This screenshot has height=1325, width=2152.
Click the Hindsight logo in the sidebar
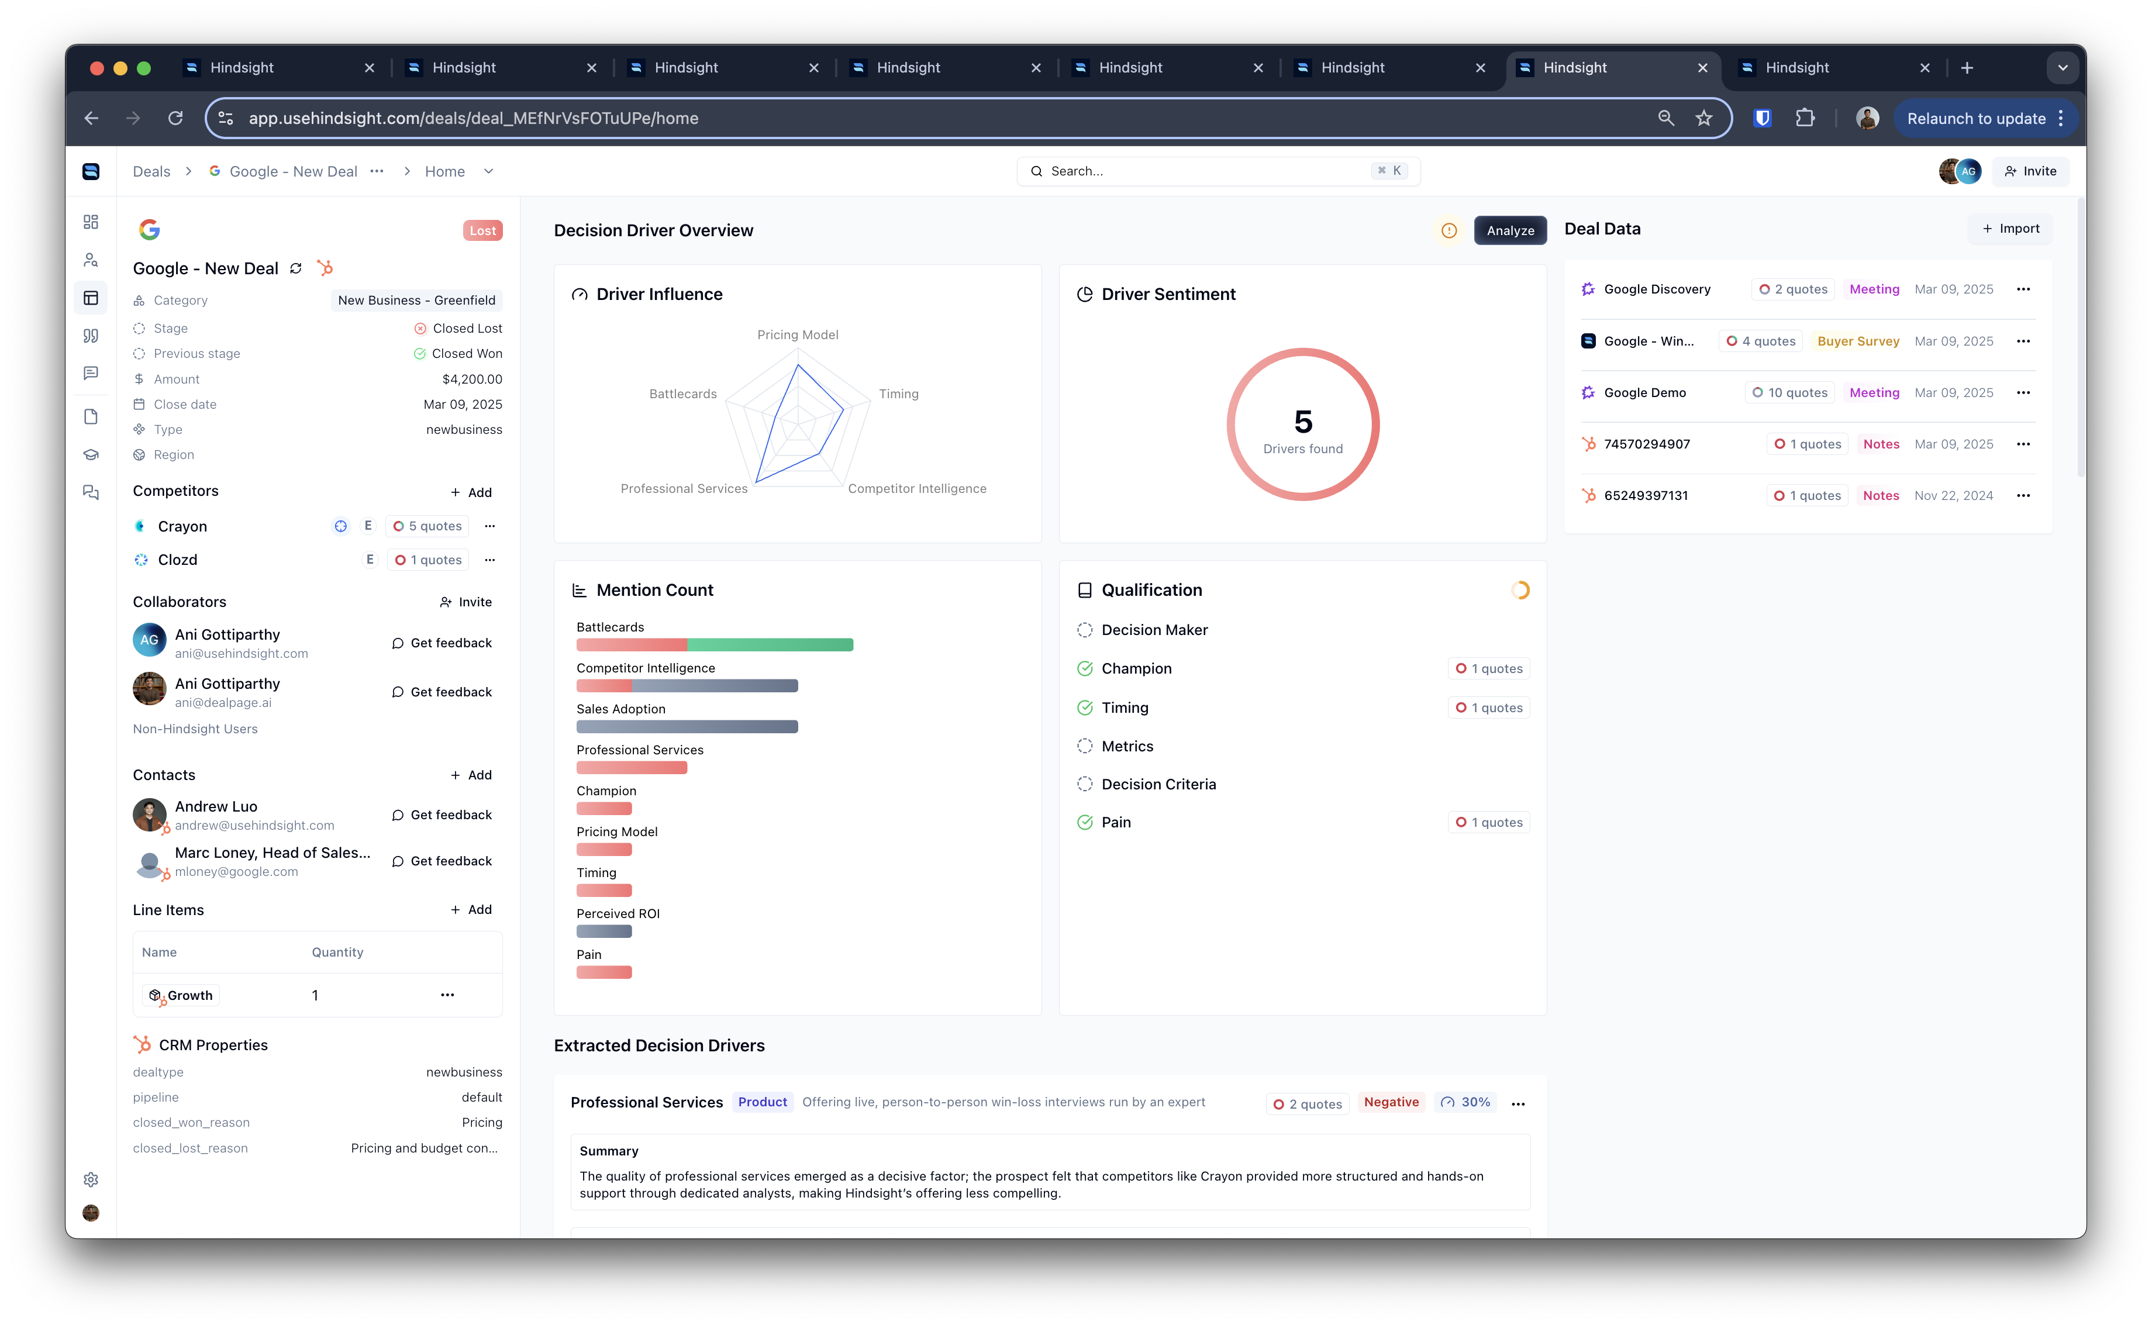tap(91, 171)
